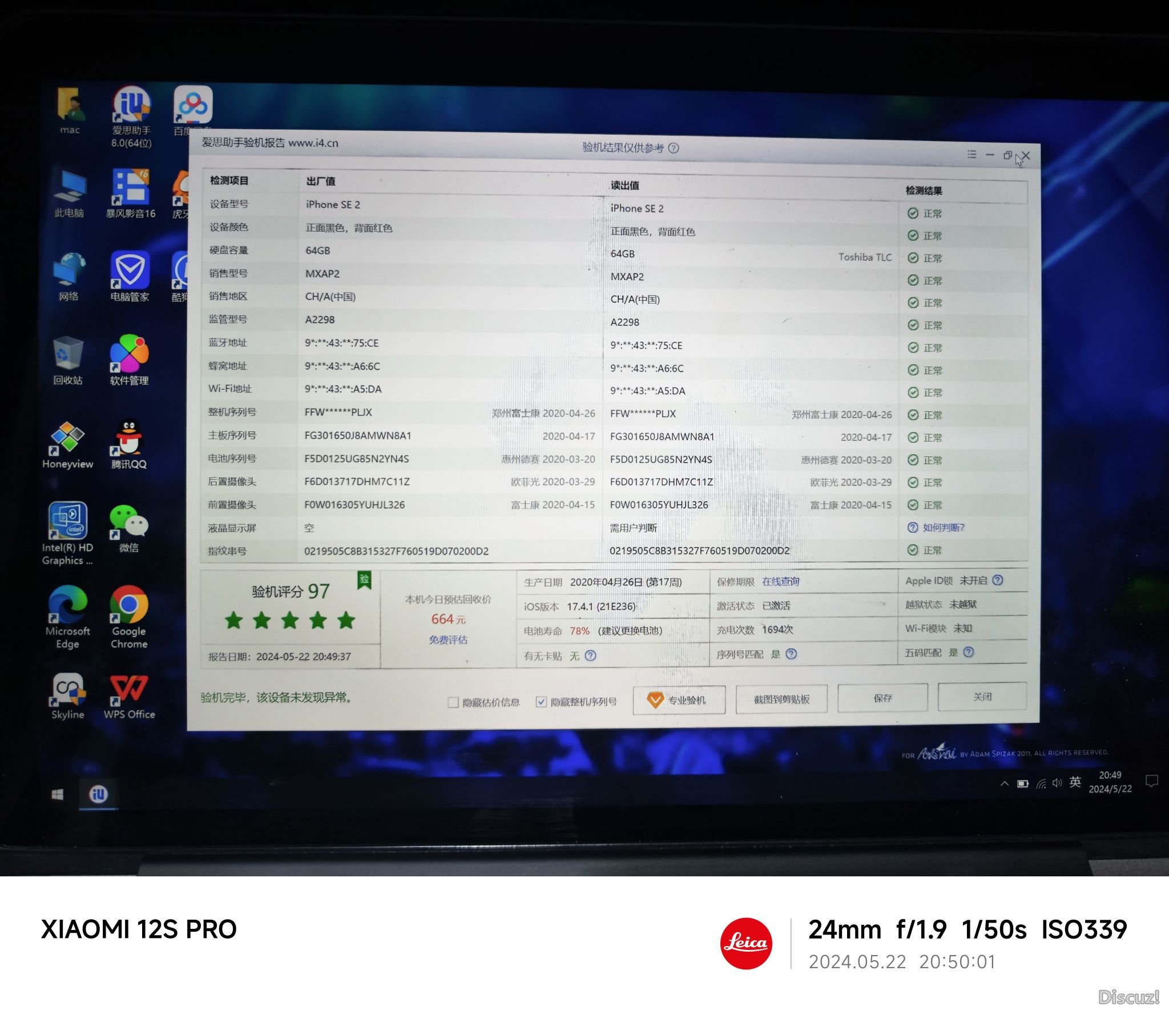Screen dimensions: 1169x1011
Task: Click restore button of report window
Action: pos(1007,155)
